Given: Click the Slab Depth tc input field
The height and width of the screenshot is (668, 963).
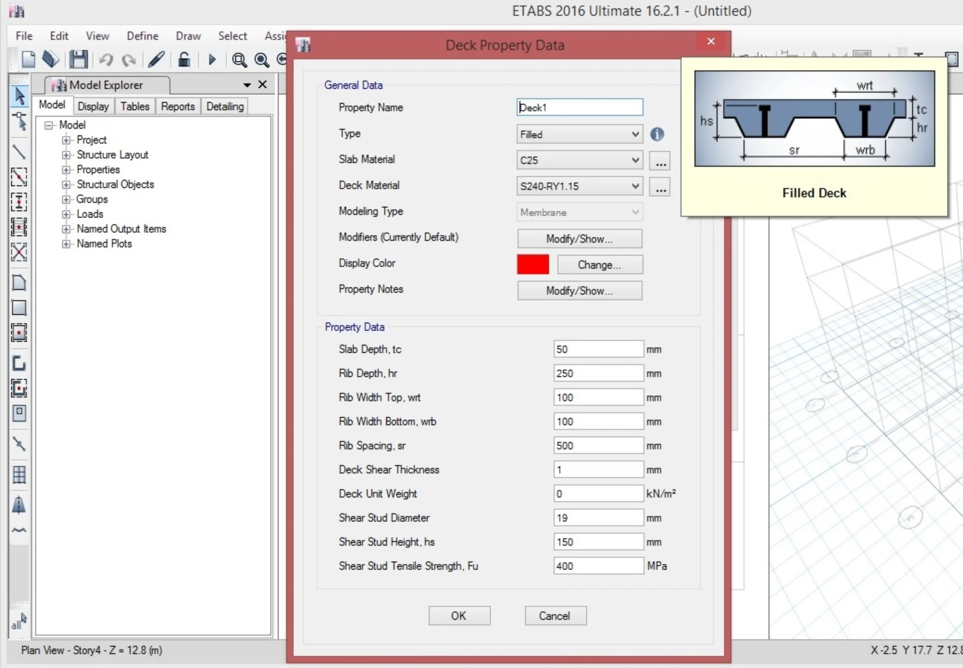Looking at the screenshot, I should click(598, 349).
